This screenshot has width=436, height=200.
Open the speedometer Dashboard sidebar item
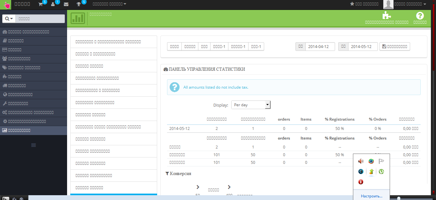click(x=34, y=32)
